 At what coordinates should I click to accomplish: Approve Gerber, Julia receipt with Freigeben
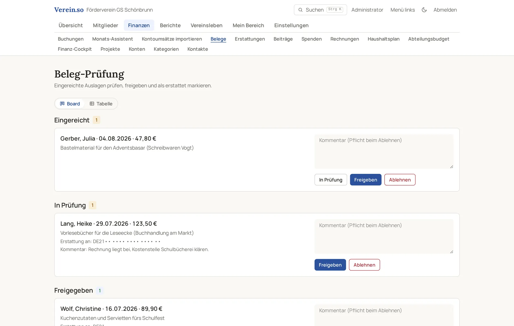click(365, 180)
